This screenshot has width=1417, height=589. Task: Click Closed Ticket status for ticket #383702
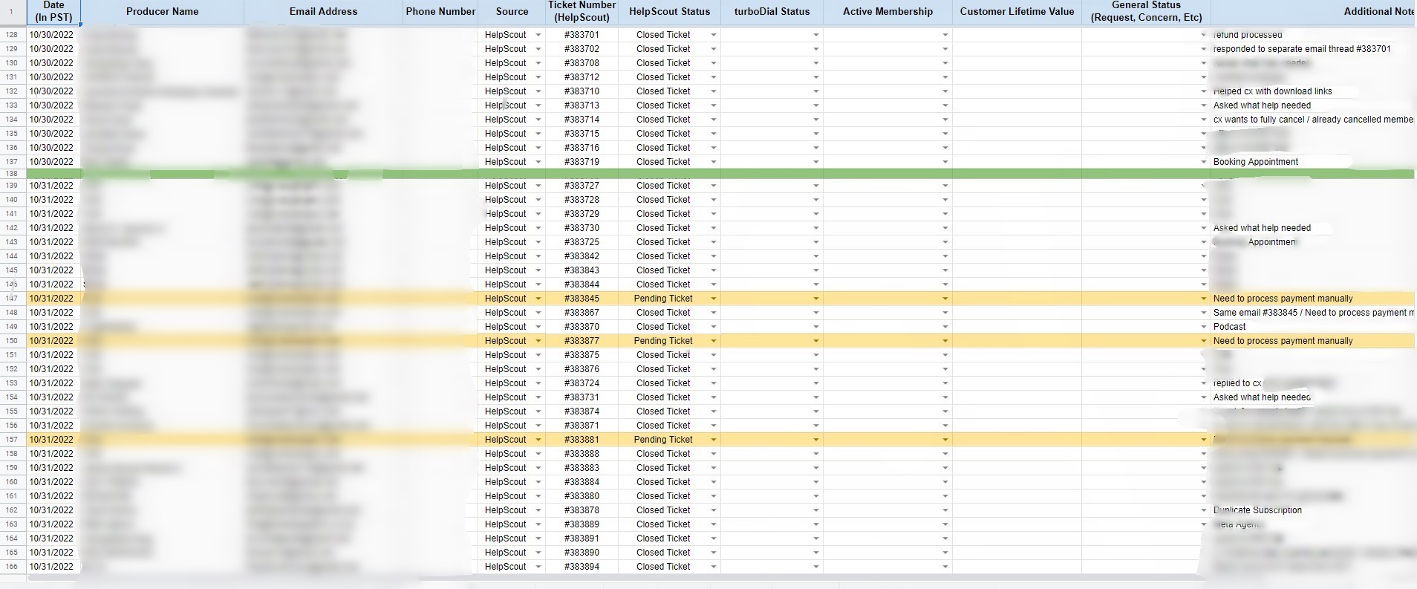click(663, 49)
